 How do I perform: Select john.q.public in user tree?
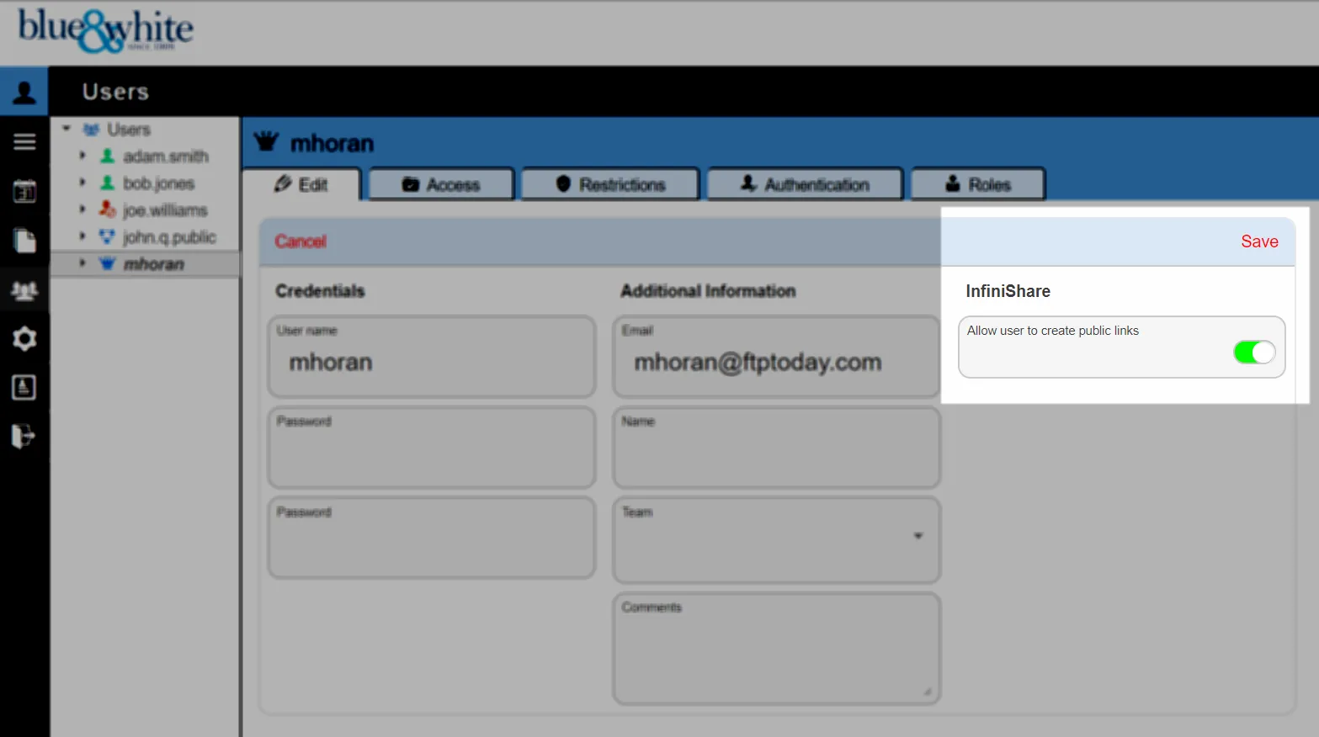click(169, 237)
